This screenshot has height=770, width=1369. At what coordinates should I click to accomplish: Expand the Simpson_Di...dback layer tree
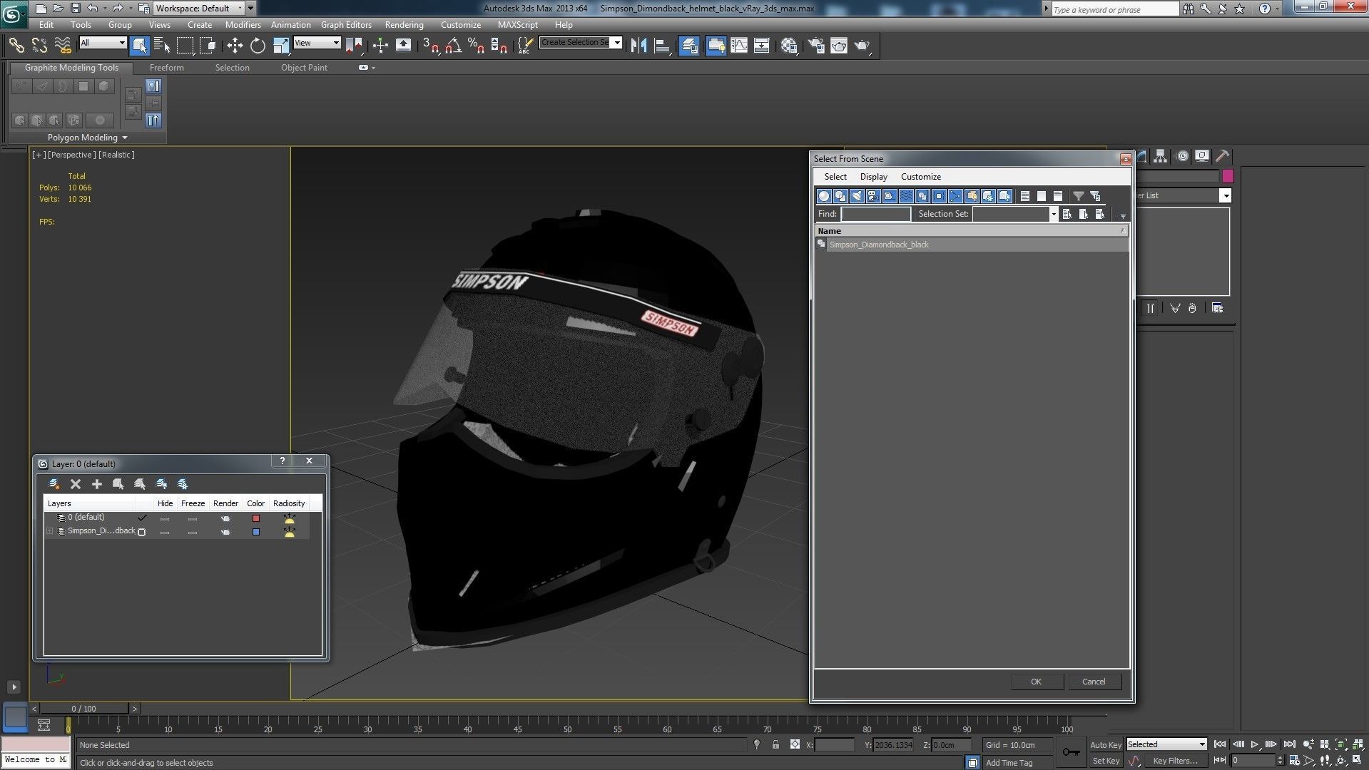(x=49, y=531)
